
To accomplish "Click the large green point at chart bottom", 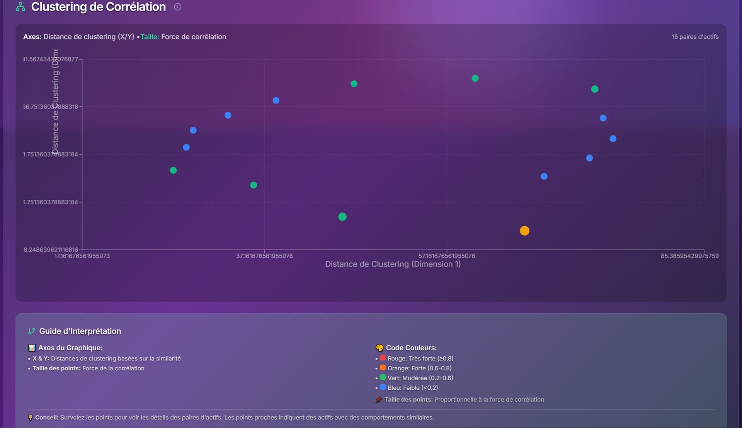I will pyautogui.click(x=342, y=217).
